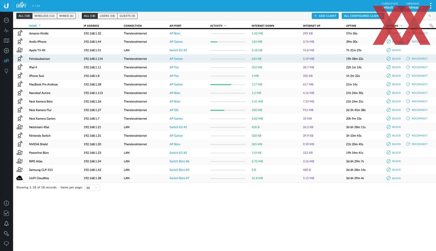Click activity bar for Andis-iPhone
The image size is (436, 251).
[228, 42]
